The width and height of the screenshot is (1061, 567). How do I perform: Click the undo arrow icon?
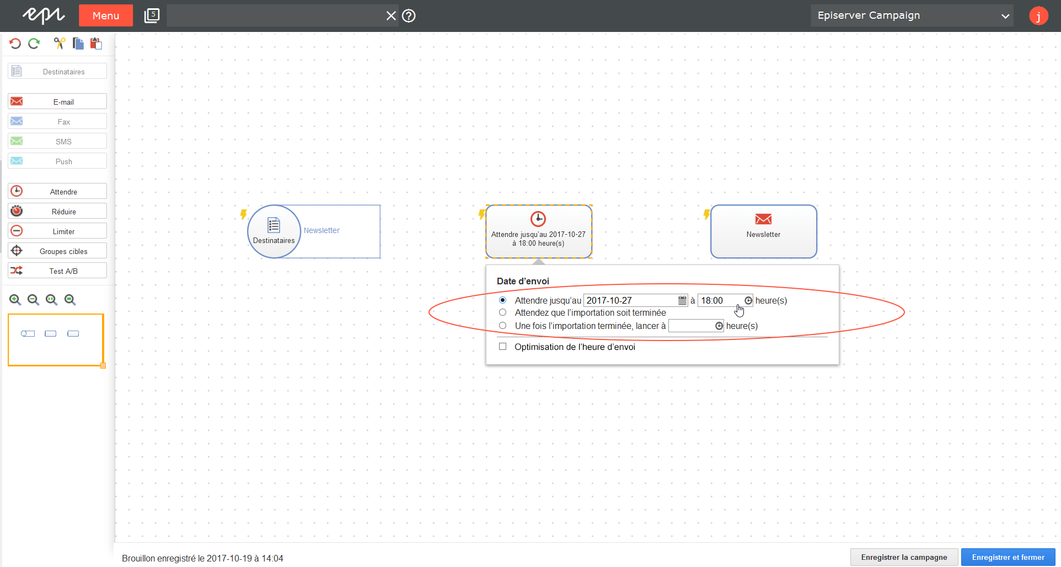(15, 44)
